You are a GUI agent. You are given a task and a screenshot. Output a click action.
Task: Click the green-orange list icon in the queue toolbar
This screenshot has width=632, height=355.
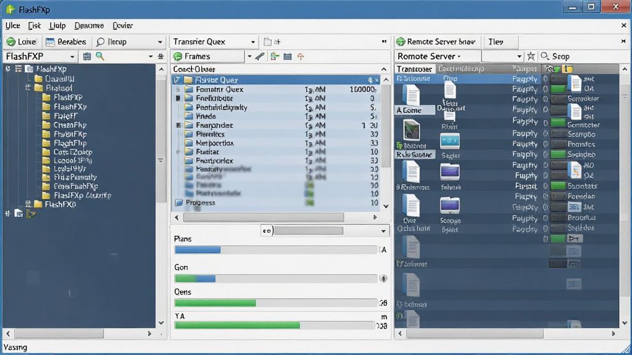[x=275, y=56]
